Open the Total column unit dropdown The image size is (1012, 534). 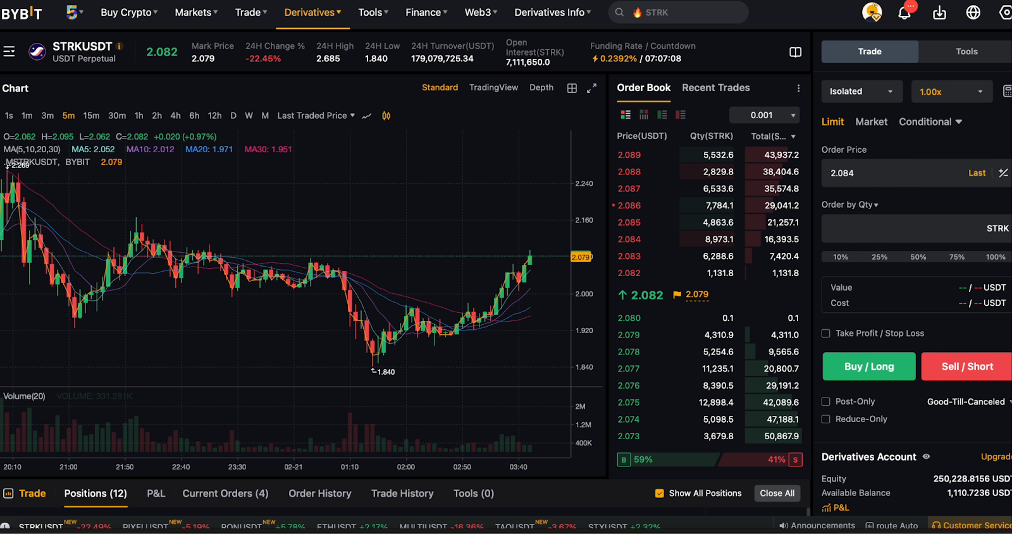point(774,136)
